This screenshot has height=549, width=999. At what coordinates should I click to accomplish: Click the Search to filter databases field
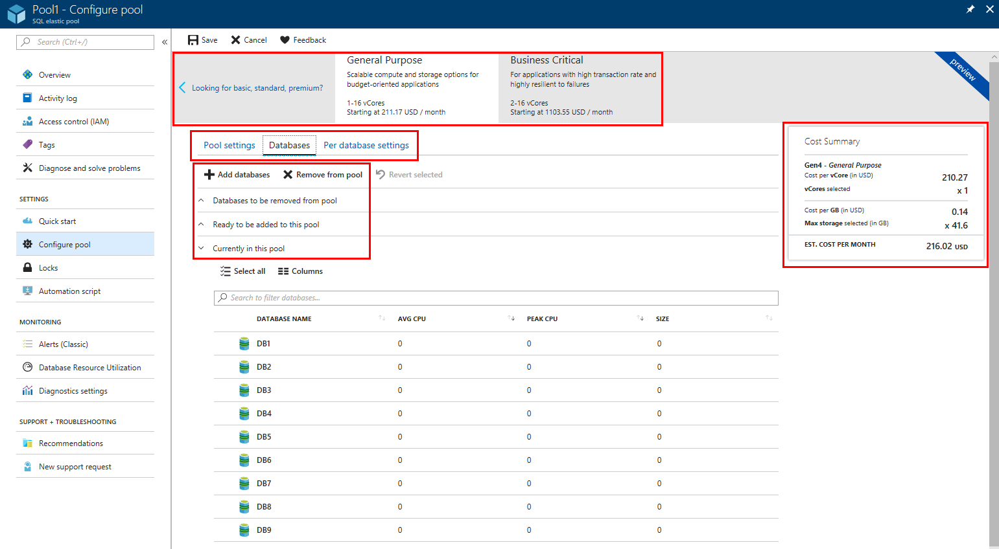coord(496,298)
